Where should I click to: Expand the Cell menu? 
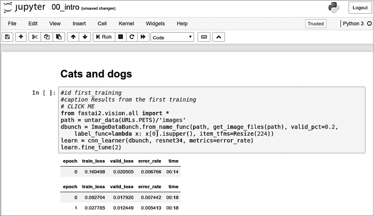(x=102, y=23)
